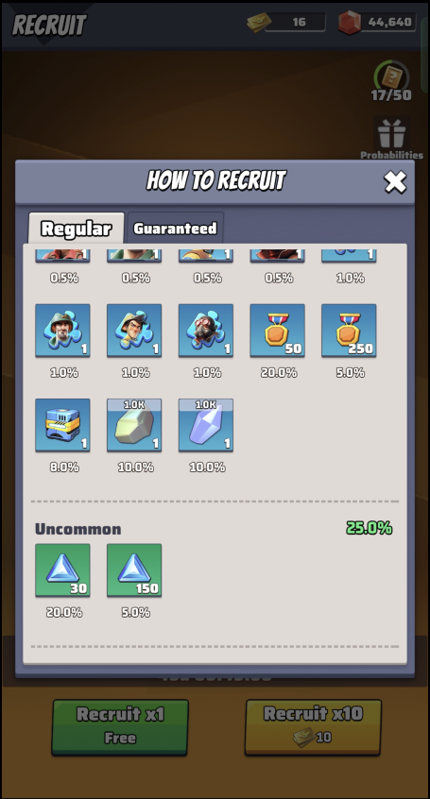This screenshot has height=799, width=430.
Task: Select the blue and yellow crate reward
Action: point(62,426)
